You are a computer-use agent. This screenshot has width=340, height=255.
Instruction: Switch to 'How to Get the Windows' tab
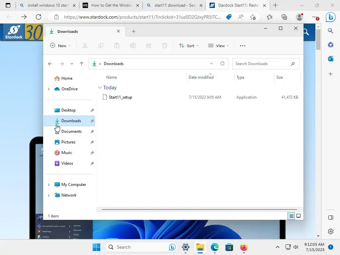click(111, 5)
